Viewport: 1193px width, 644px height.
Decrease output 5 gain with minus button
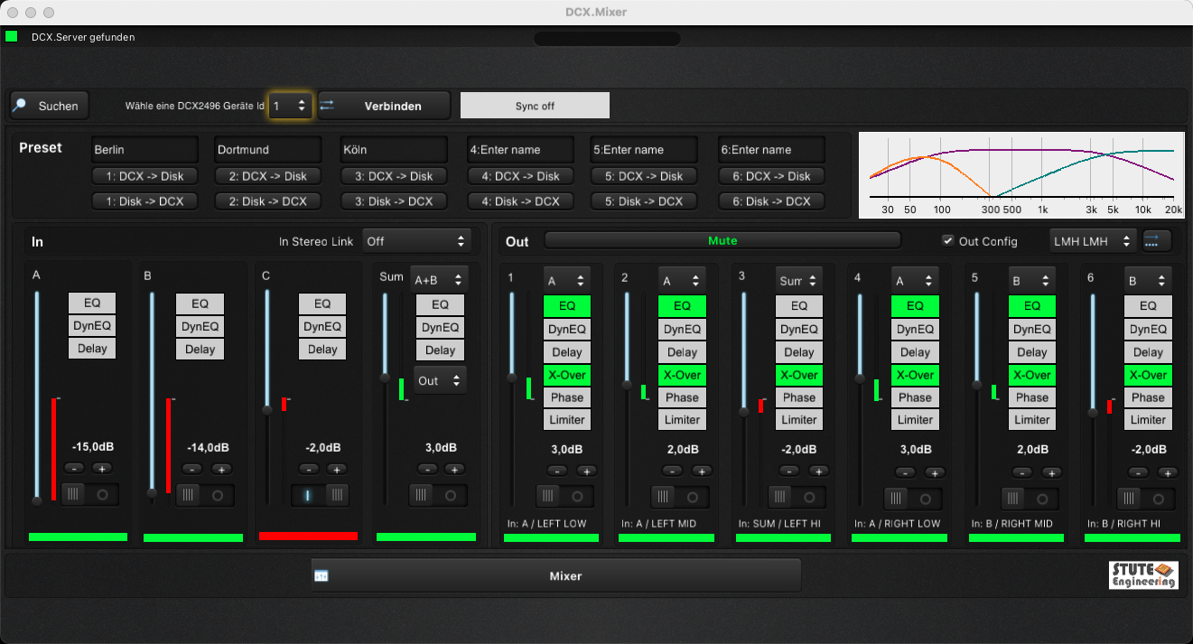(x=1022, y=471)
